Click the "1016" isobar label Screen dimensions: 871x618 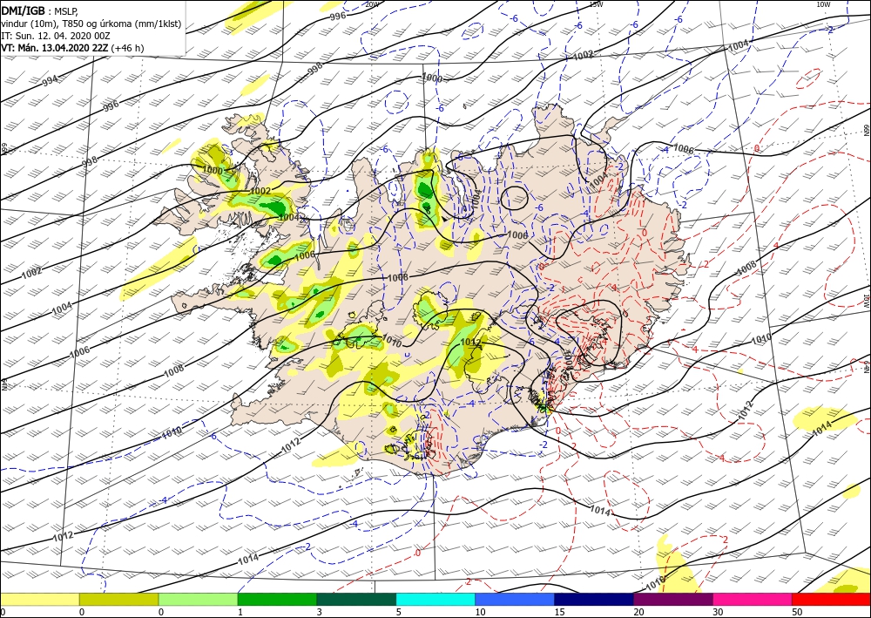point(656,582)
